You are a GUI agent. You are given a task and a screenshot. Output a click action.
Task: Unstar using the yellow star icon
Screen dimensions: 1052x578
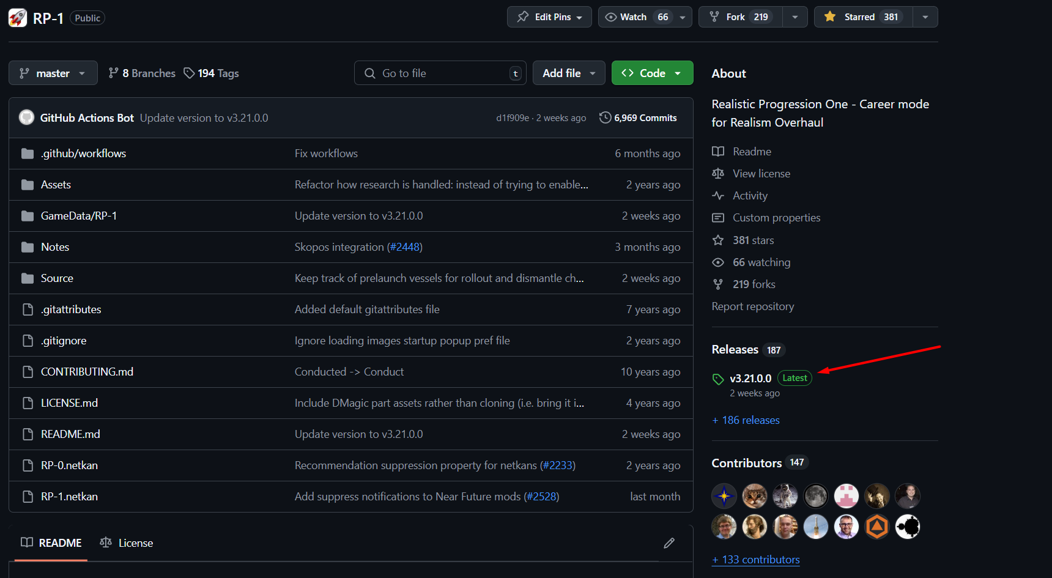click(x=830, y=17)
